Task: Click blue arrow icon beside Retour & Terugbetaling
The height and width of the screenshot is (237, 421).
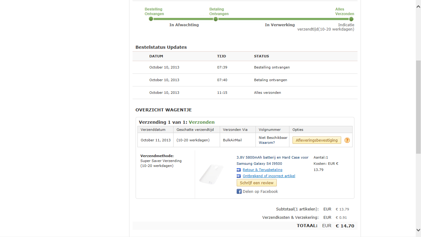Action: click(239, 170)
